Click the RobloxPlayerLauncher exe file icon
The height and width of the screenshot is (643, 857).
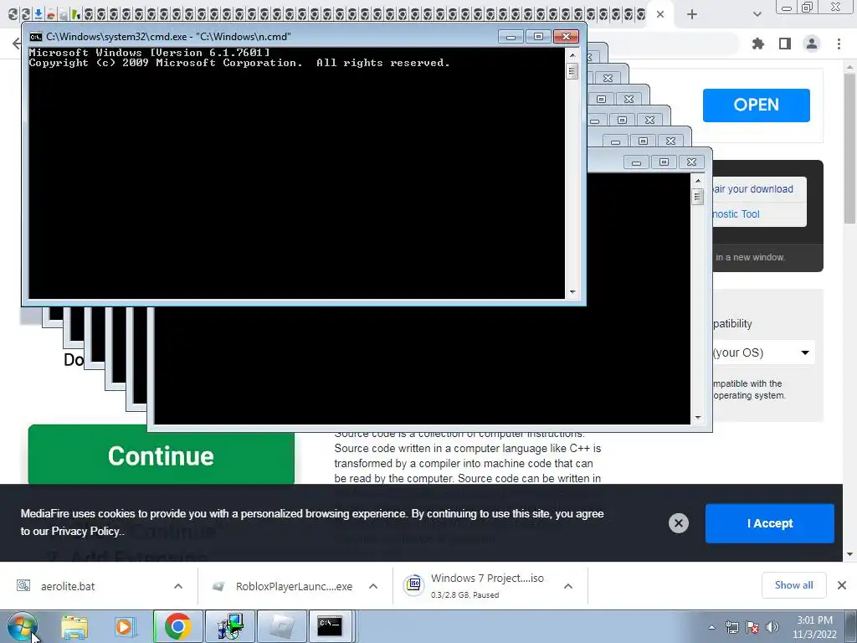(218, 586)
